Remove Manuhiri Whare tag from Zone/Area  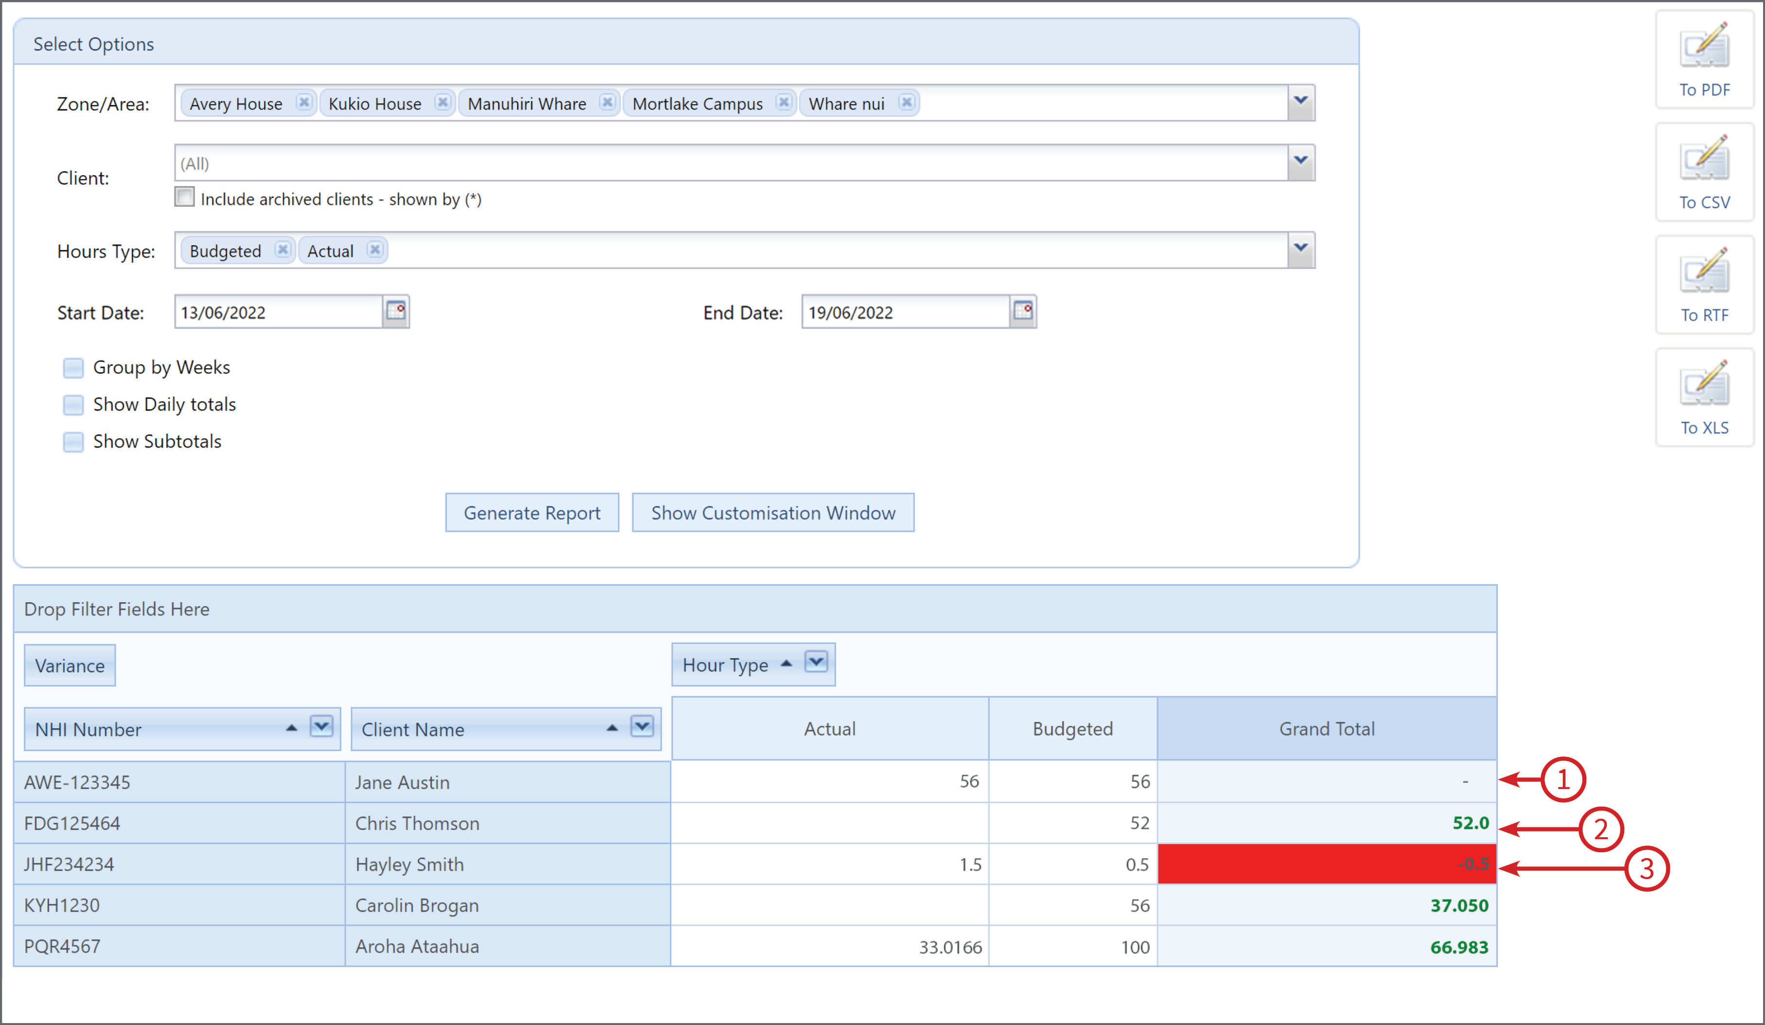[607, 103]
